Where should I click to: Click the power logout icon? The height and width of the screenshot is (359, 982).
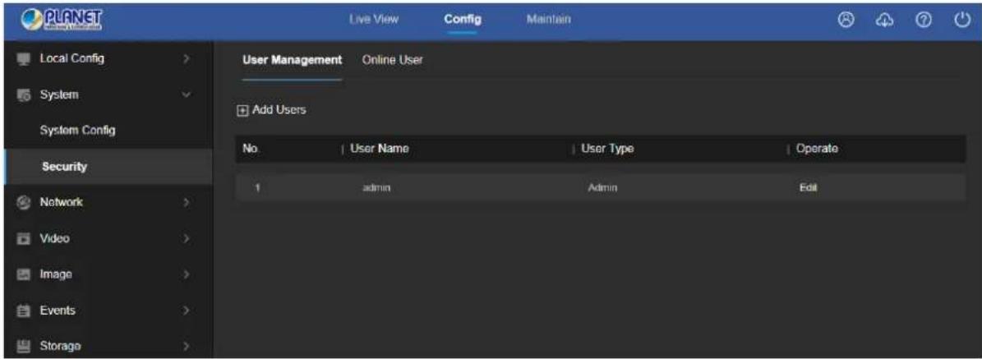tap(962, 21)
